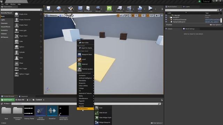Open the File menu
The height and width of the screenshot is (125, 223).
coord(2,4)
